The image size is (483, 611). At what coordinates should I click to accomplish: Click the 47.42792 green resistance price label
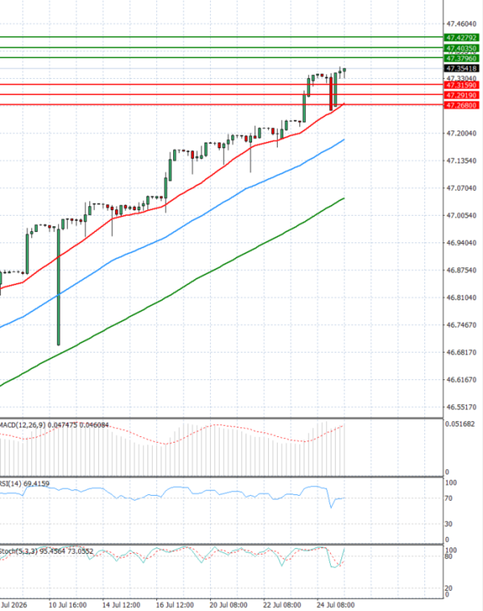pyautogui.click(x=461, y=38)
